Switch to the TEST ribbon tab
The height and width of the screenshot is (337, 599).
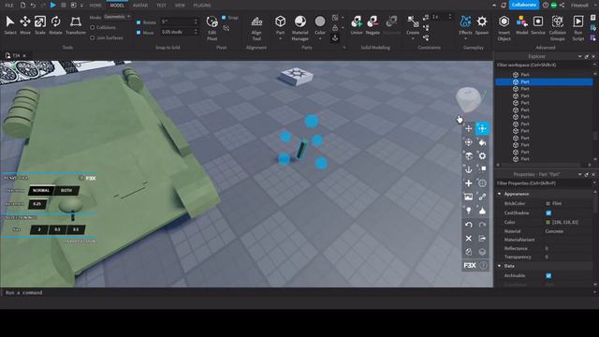coord(161,6)
